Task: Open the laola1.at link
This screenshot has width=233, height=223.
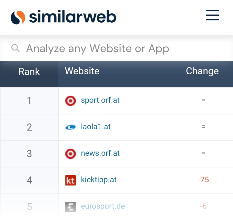Action: pos(96,127)
